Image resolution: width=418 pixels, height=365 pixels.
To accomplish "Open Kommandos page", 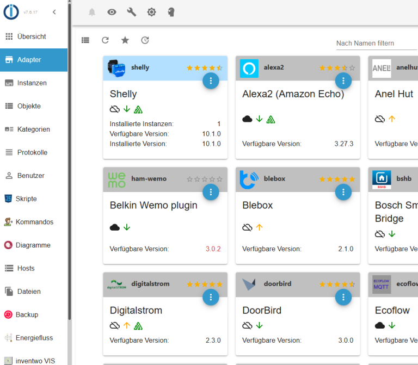I will (34, 222).
